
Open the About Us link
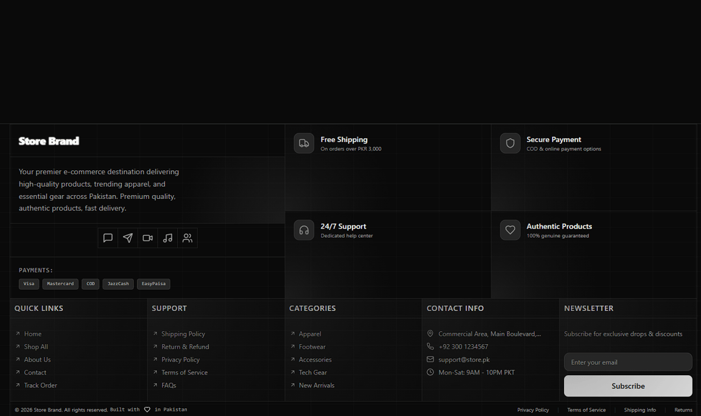37,360
